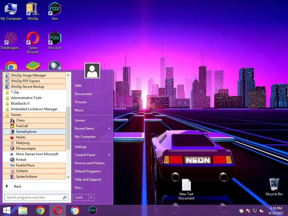288x216 pixels.
Task: Launch Pinball from the Games list
Action: tap(34, 160)
